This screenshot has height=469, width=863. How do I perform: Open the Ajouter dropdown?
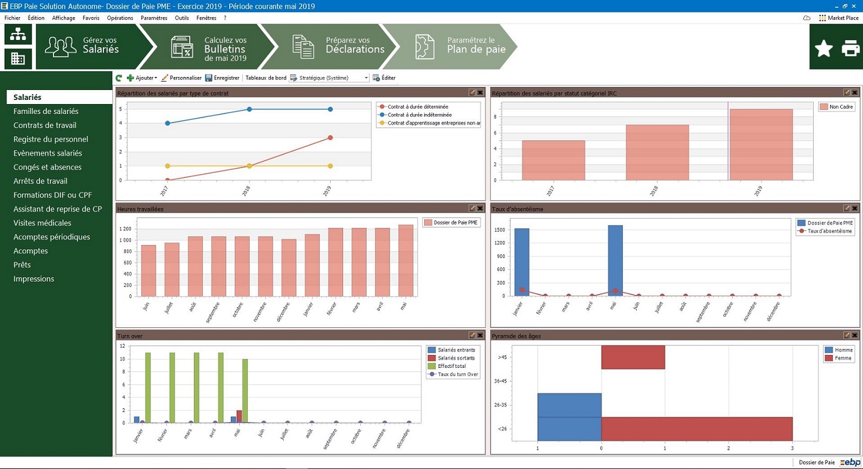pos(142,78)
